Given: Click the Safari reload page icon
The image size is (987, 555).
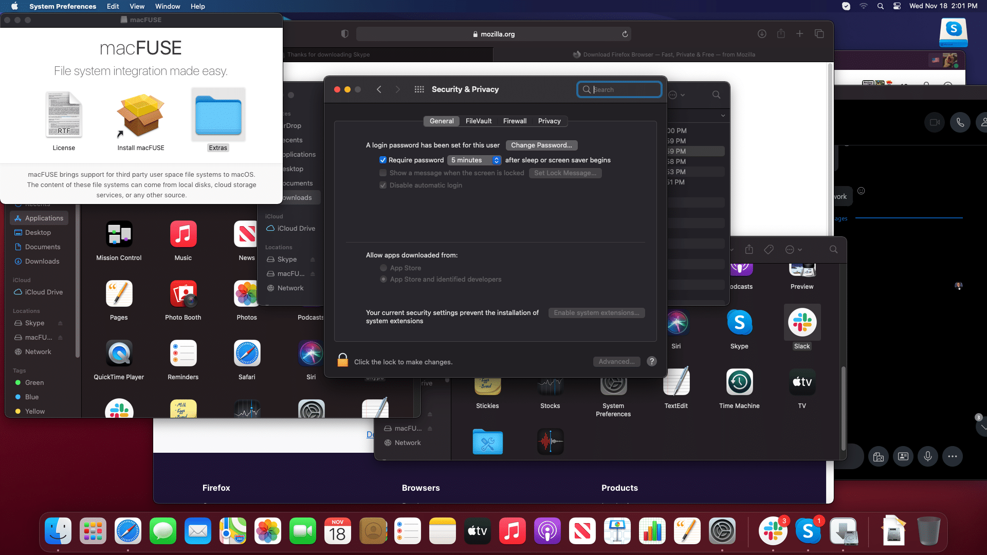Looking at the screenshot, I should (x=625, y=34).
